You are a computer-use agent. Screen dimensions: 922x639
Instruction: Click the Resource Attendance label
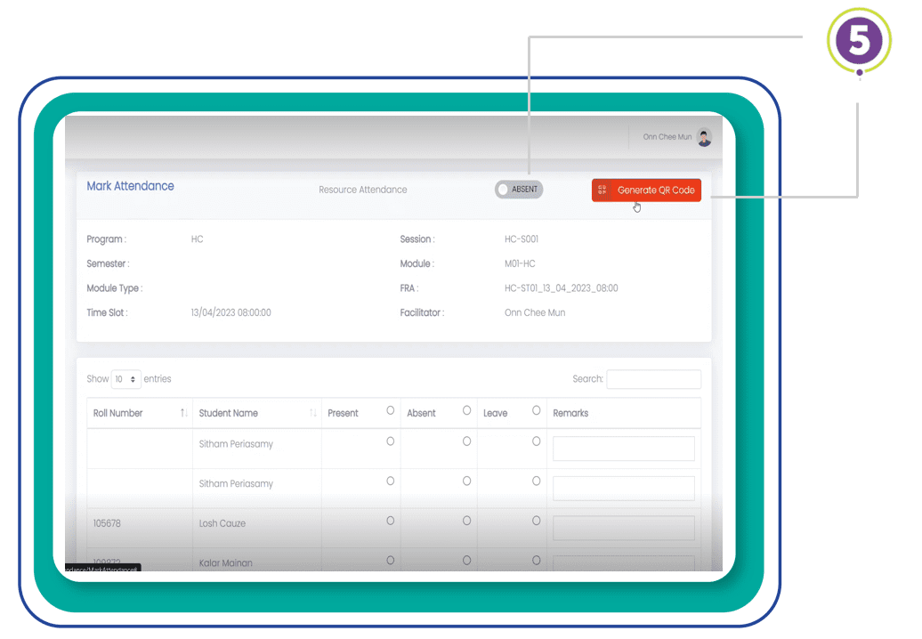point(363,190)
